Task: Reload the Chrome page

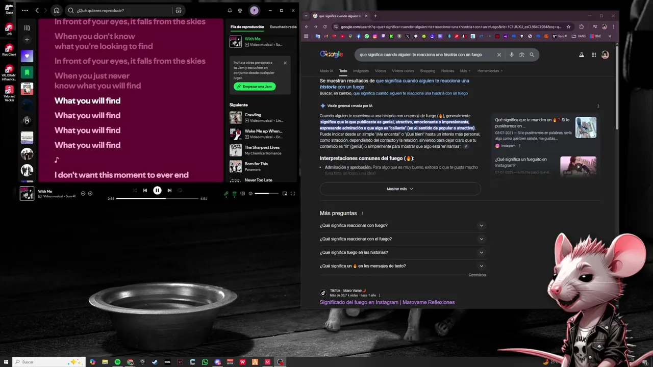Action: click(325, 27)
